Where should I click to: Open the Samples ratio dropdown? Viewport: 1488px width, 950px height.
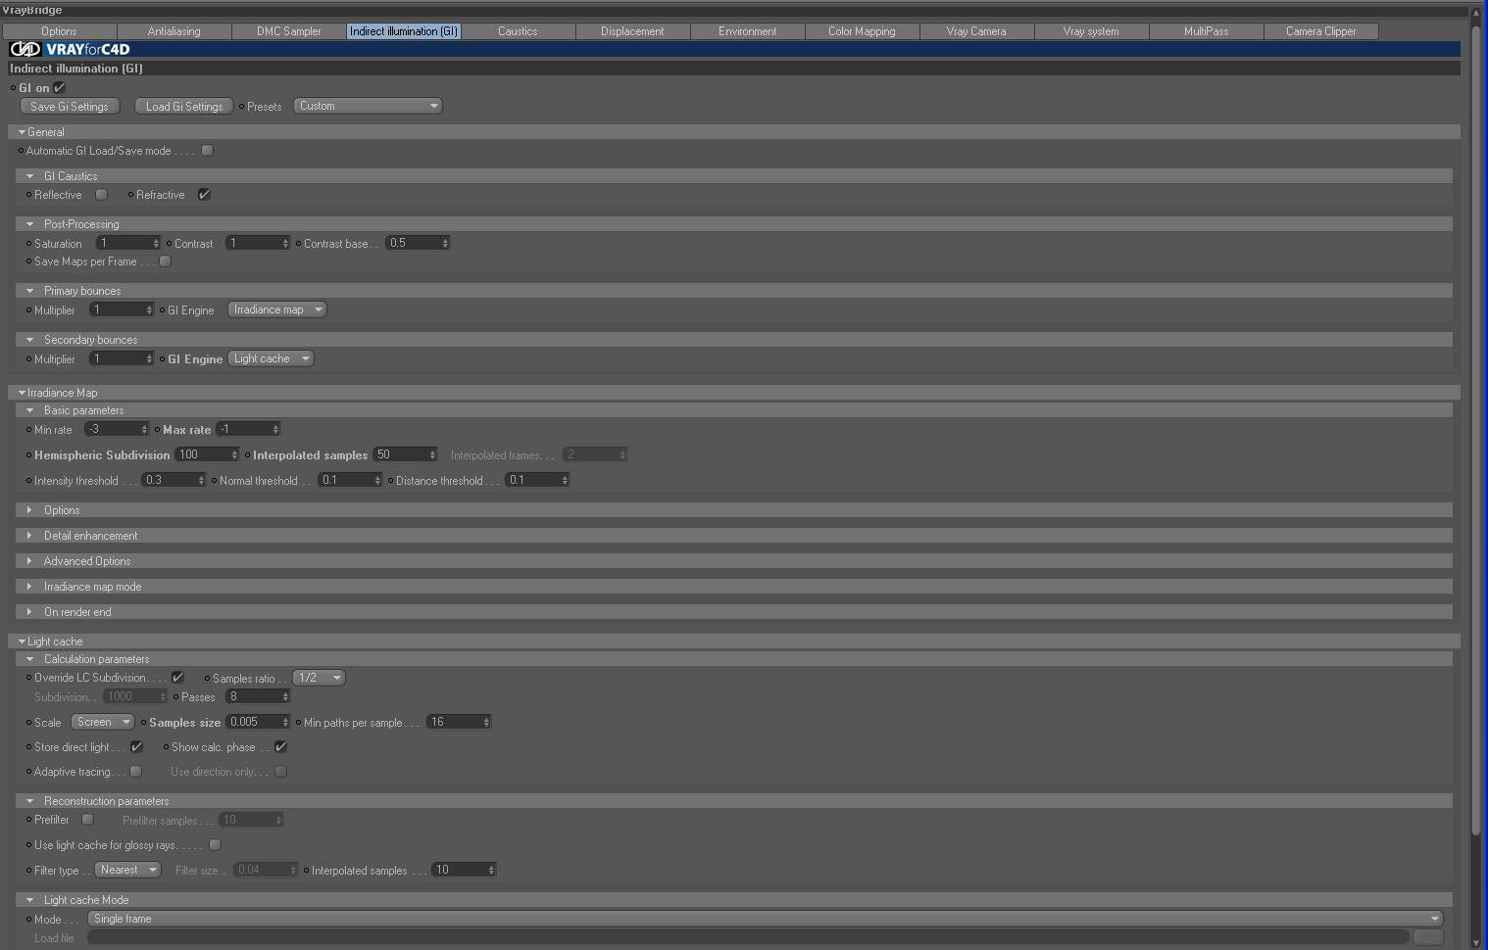[319, 678]
